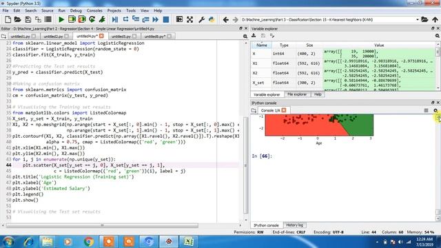The image size is (441, 248).
Task: Click the debug step-over line icon
Action: (125, 19)
